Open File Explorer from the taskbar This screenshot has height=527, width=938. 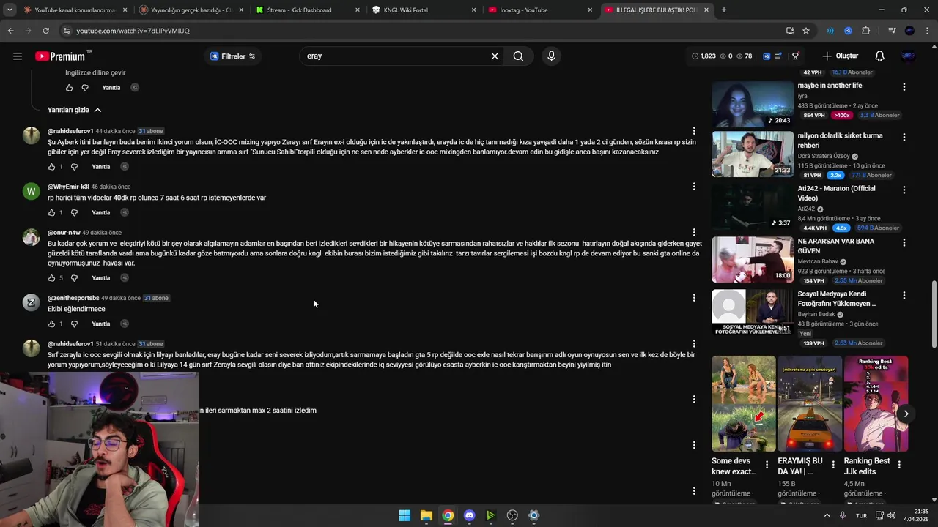pos(426,515)
